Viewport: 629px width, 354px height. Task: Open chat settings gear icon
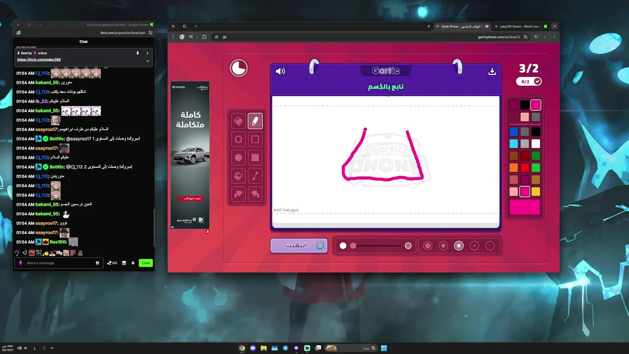(133, 263)
